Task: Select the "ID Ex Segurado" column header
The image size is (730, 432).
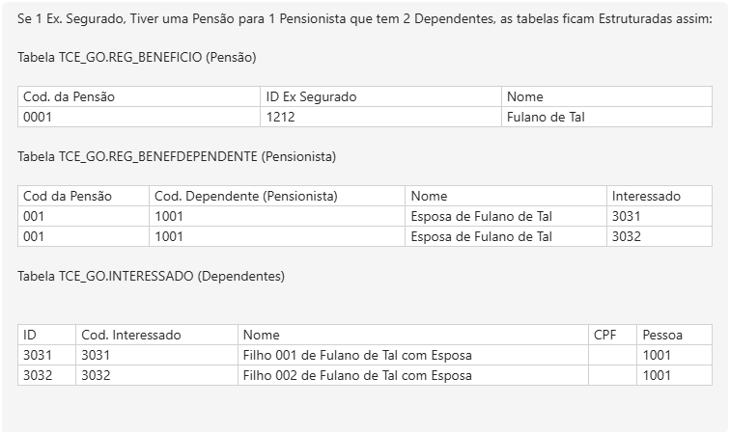Action: pyautogui.click(x=312, y=96)
